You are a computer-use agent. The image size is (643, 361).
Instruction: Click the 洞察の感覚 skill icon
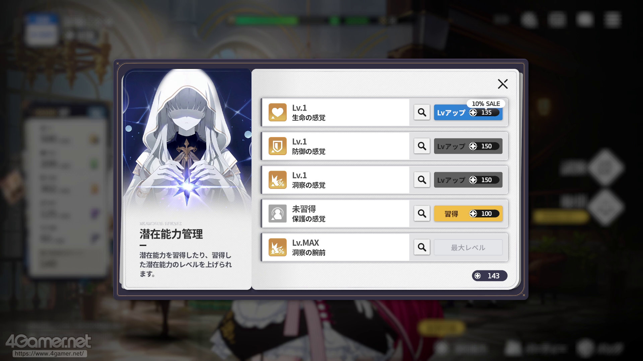[x=278, y=180]
